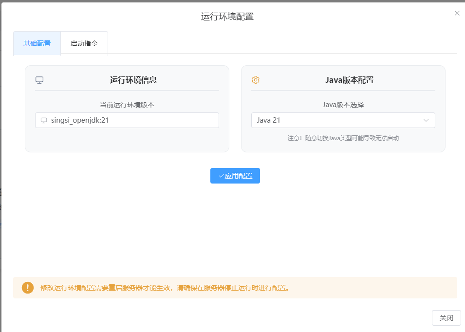The width and height of the screenshot is (465, 332).
Task: Open the Java 21 version select box
Action: coord(336,120)
